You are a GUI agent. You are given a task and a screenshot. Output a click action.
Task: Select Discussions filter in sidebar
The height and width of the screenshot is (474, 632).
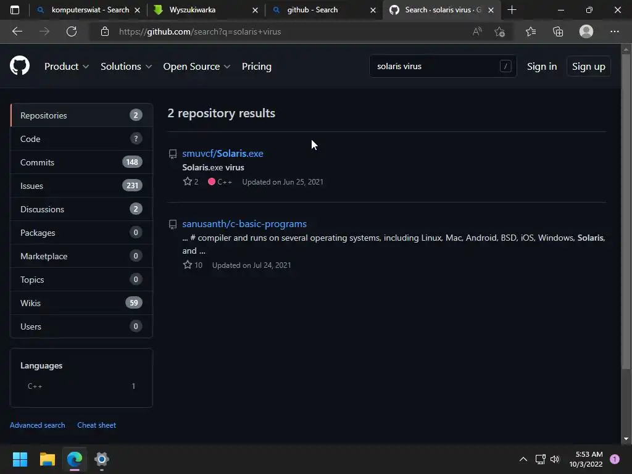(x=81, y=209)
